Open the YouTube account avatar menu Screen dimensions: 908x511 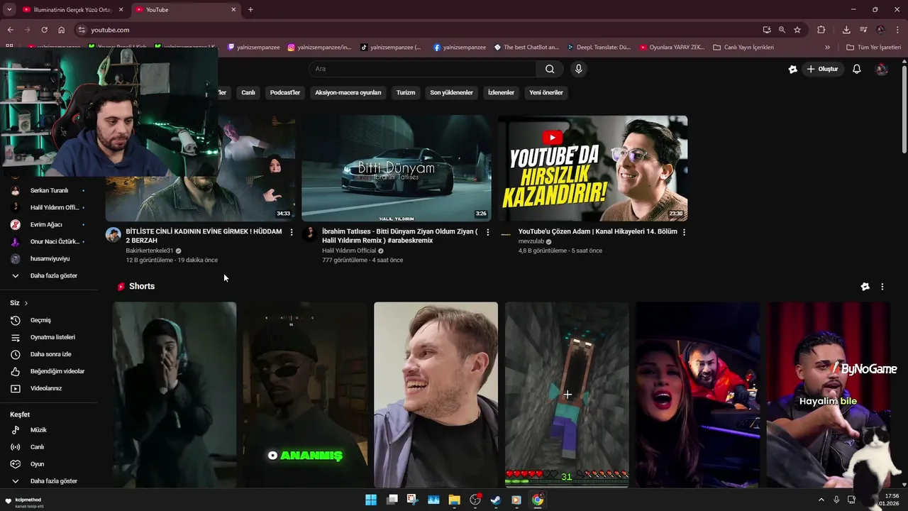(x=882, y=69)
